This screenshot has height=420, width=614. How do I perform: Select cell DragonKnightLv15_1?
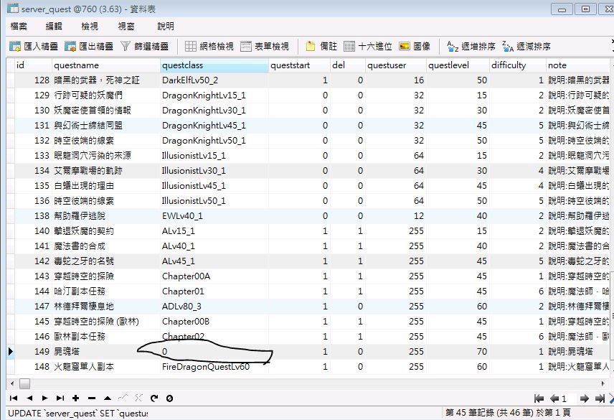(x=214, y=95)
